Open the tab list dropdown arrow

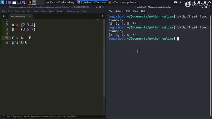(x=102, y=16)
